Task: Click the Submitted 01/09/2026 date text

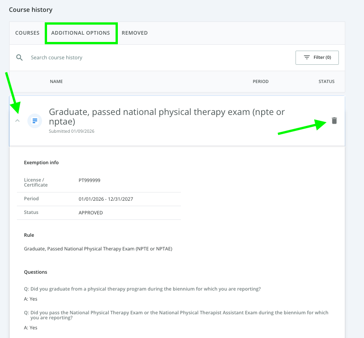Action: pos(72,131)
